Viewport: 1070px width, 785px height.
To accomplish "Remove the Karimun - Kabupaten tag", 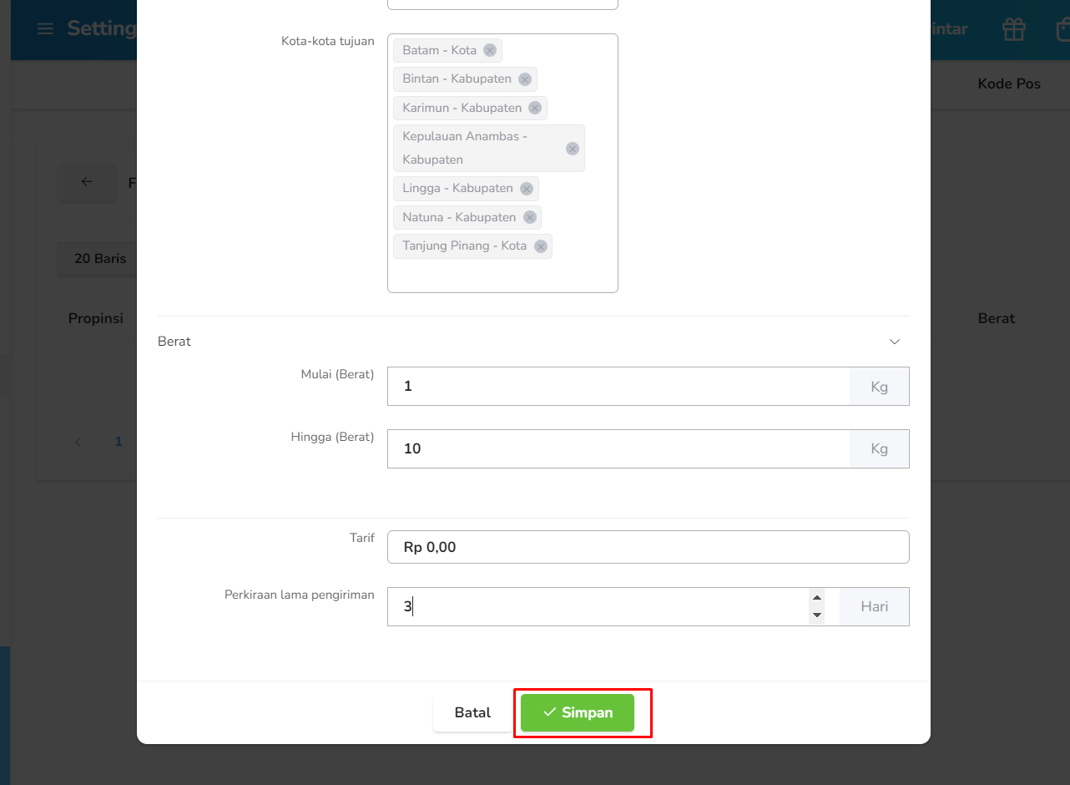I will click(x=535, y=108).
